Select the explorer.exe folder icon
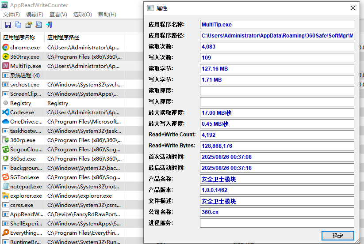The height and width of the screenshot is (244, 364). (6, 195)
